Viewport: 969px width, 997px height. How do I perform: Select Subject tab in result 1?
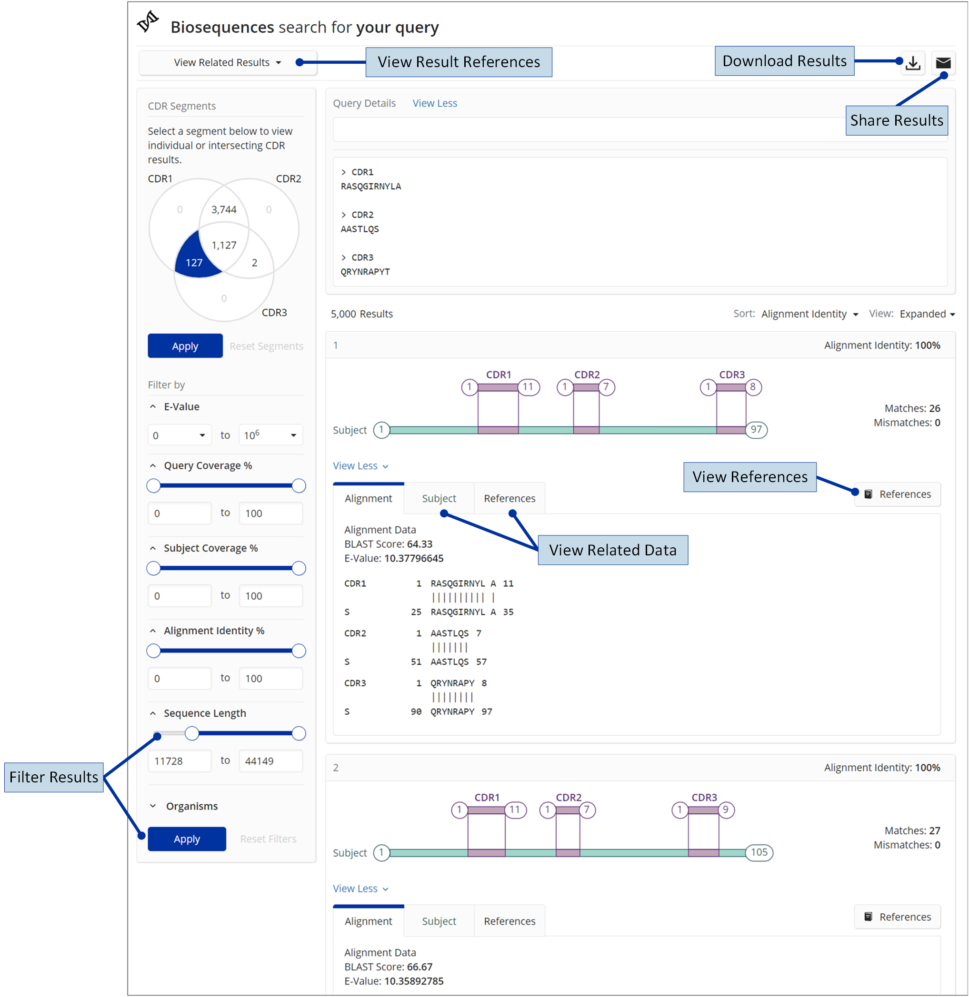(439, 499)
